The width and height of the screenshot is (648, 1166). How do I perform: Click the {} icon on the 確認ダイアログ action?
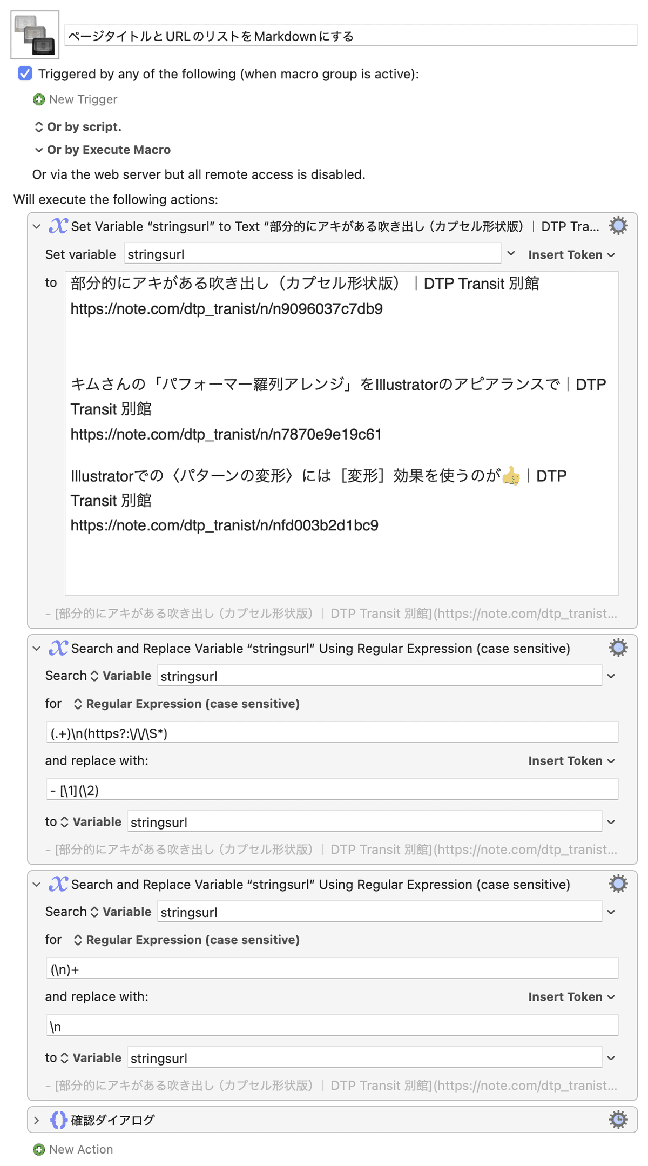[58, 1120]
